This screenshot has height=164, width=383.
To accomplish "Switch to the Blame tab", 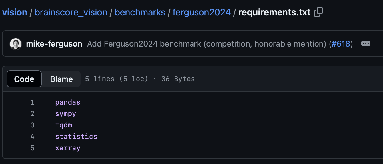I will coord(61,79).
